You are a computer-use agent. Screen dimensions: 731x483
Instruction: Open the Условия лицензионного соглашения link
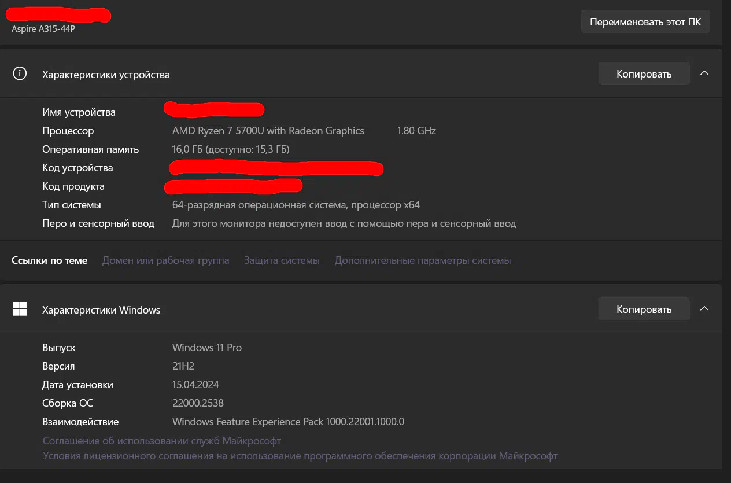click(x=300, y=456)
